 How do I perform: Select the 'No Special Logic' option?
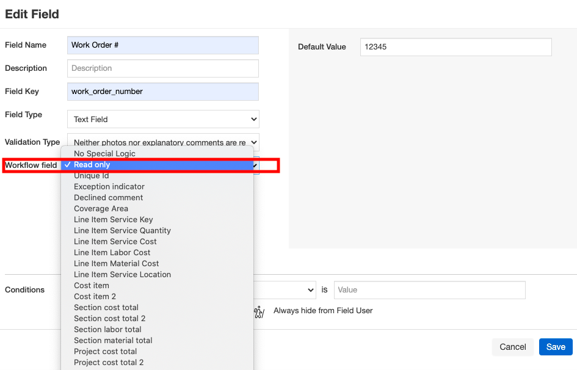pyautogui.click(x=104, y=154)
